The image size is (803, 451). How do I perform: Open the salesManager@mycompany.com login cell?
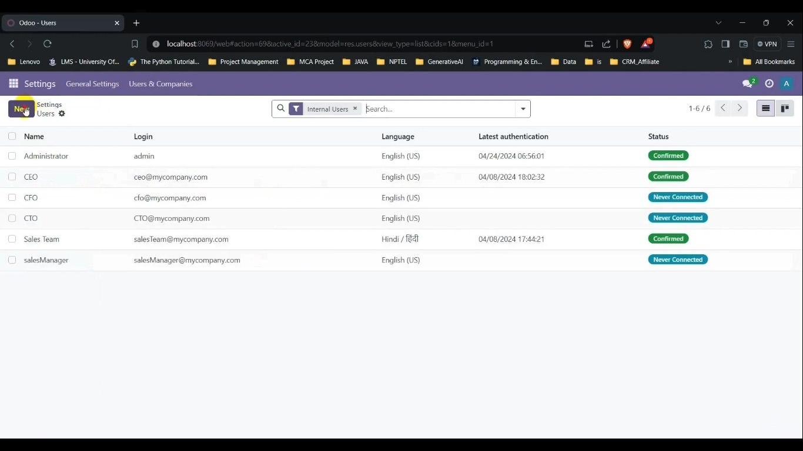pyautogui.click(x=187, y=260)
